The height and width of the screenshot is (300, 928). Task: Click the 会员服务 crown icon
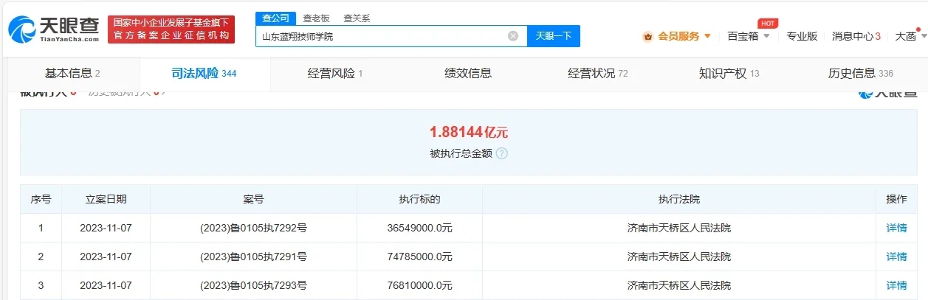coord(647,36)
